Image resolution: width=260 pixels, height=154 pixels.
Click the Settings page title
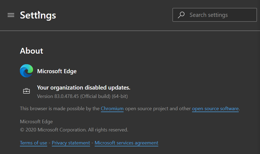38,15
